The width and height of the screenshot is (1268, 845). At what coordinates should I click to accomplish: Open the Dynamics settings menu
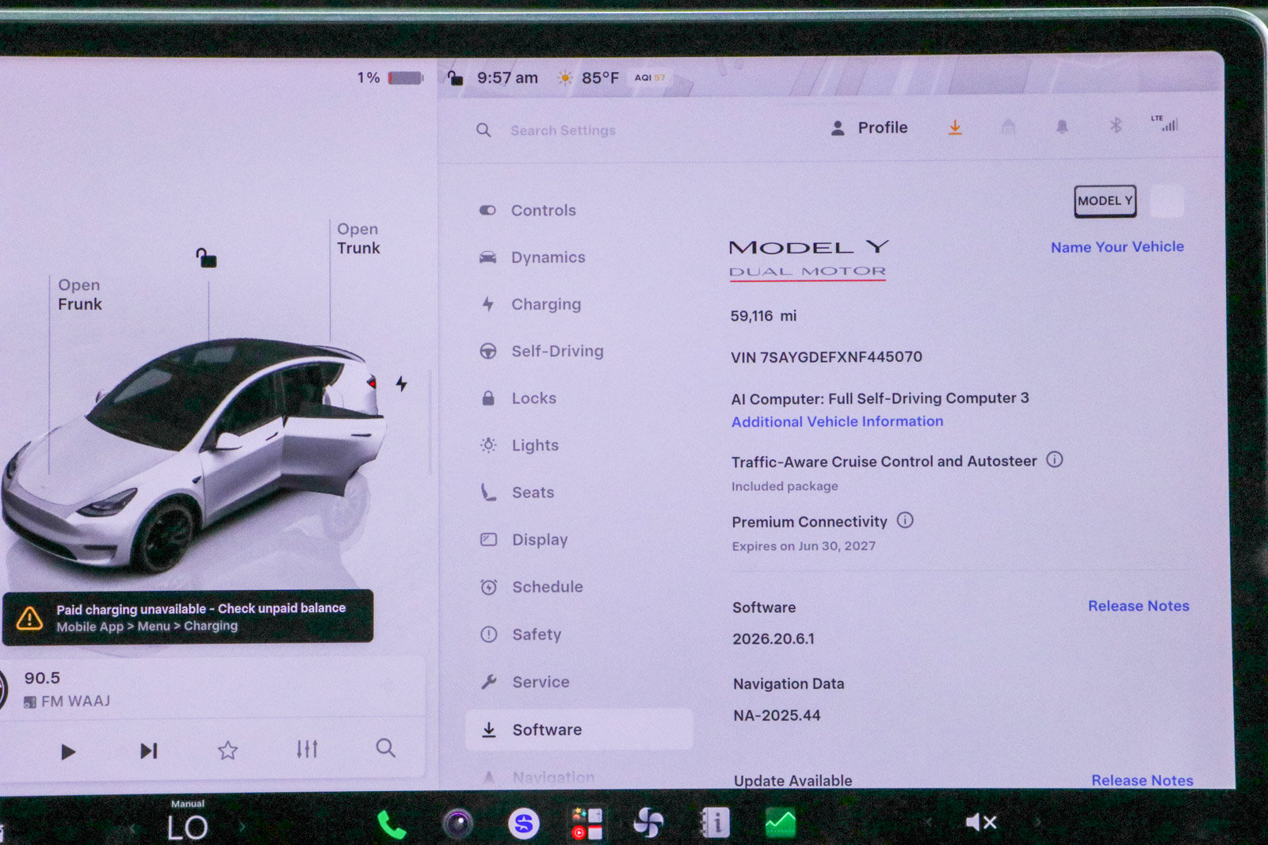coord(533,257)
